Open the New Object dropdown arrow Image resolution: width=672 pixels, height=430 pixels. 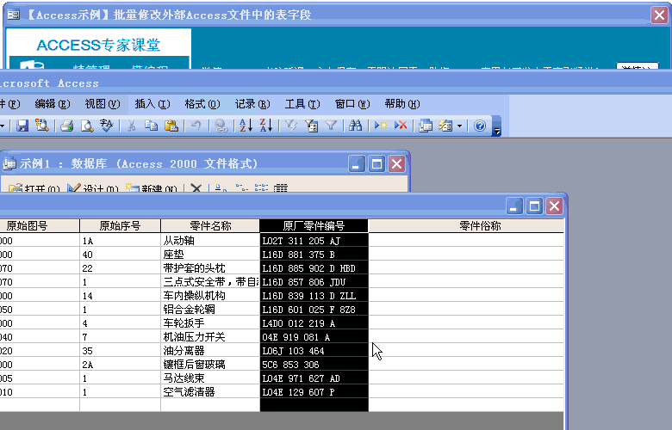click(459, 126)
